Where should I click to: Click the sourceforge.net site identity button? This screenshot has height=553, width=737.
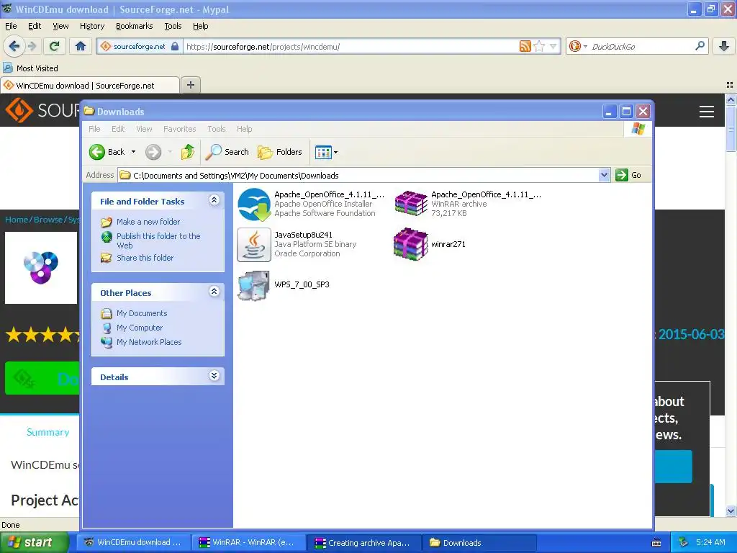[139, 46]
